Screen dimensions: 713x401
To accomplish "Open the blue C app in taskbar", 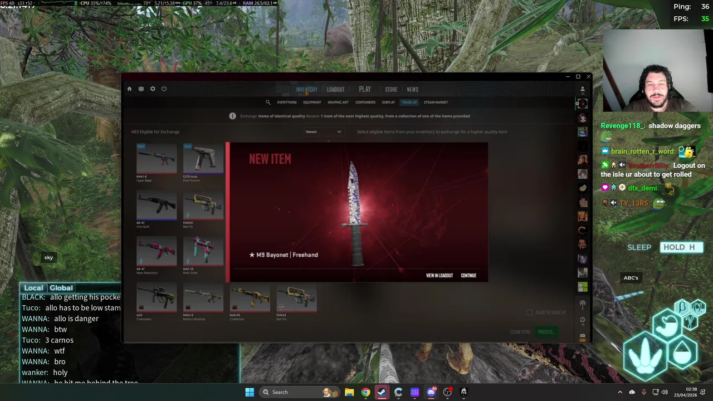I will point(398,392).
